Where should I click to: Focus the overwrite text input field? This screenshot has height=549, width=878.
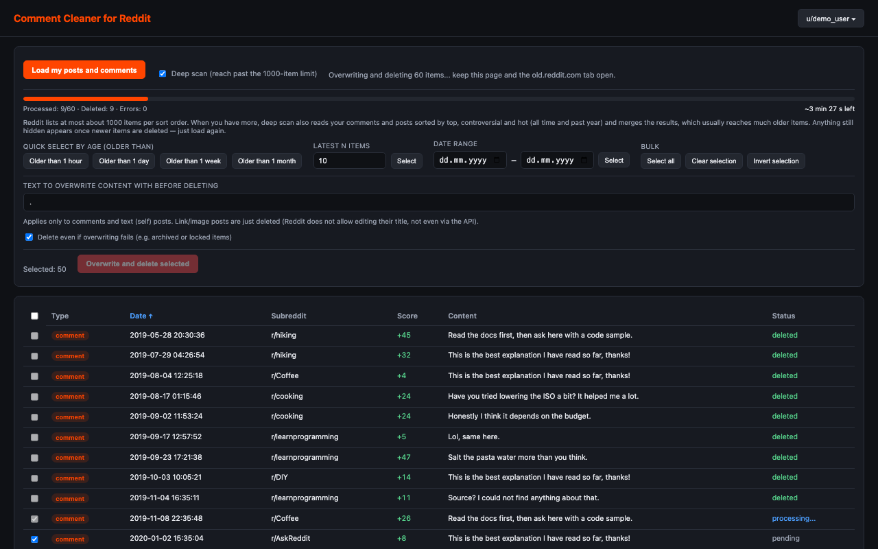click(x=439, y=202)
